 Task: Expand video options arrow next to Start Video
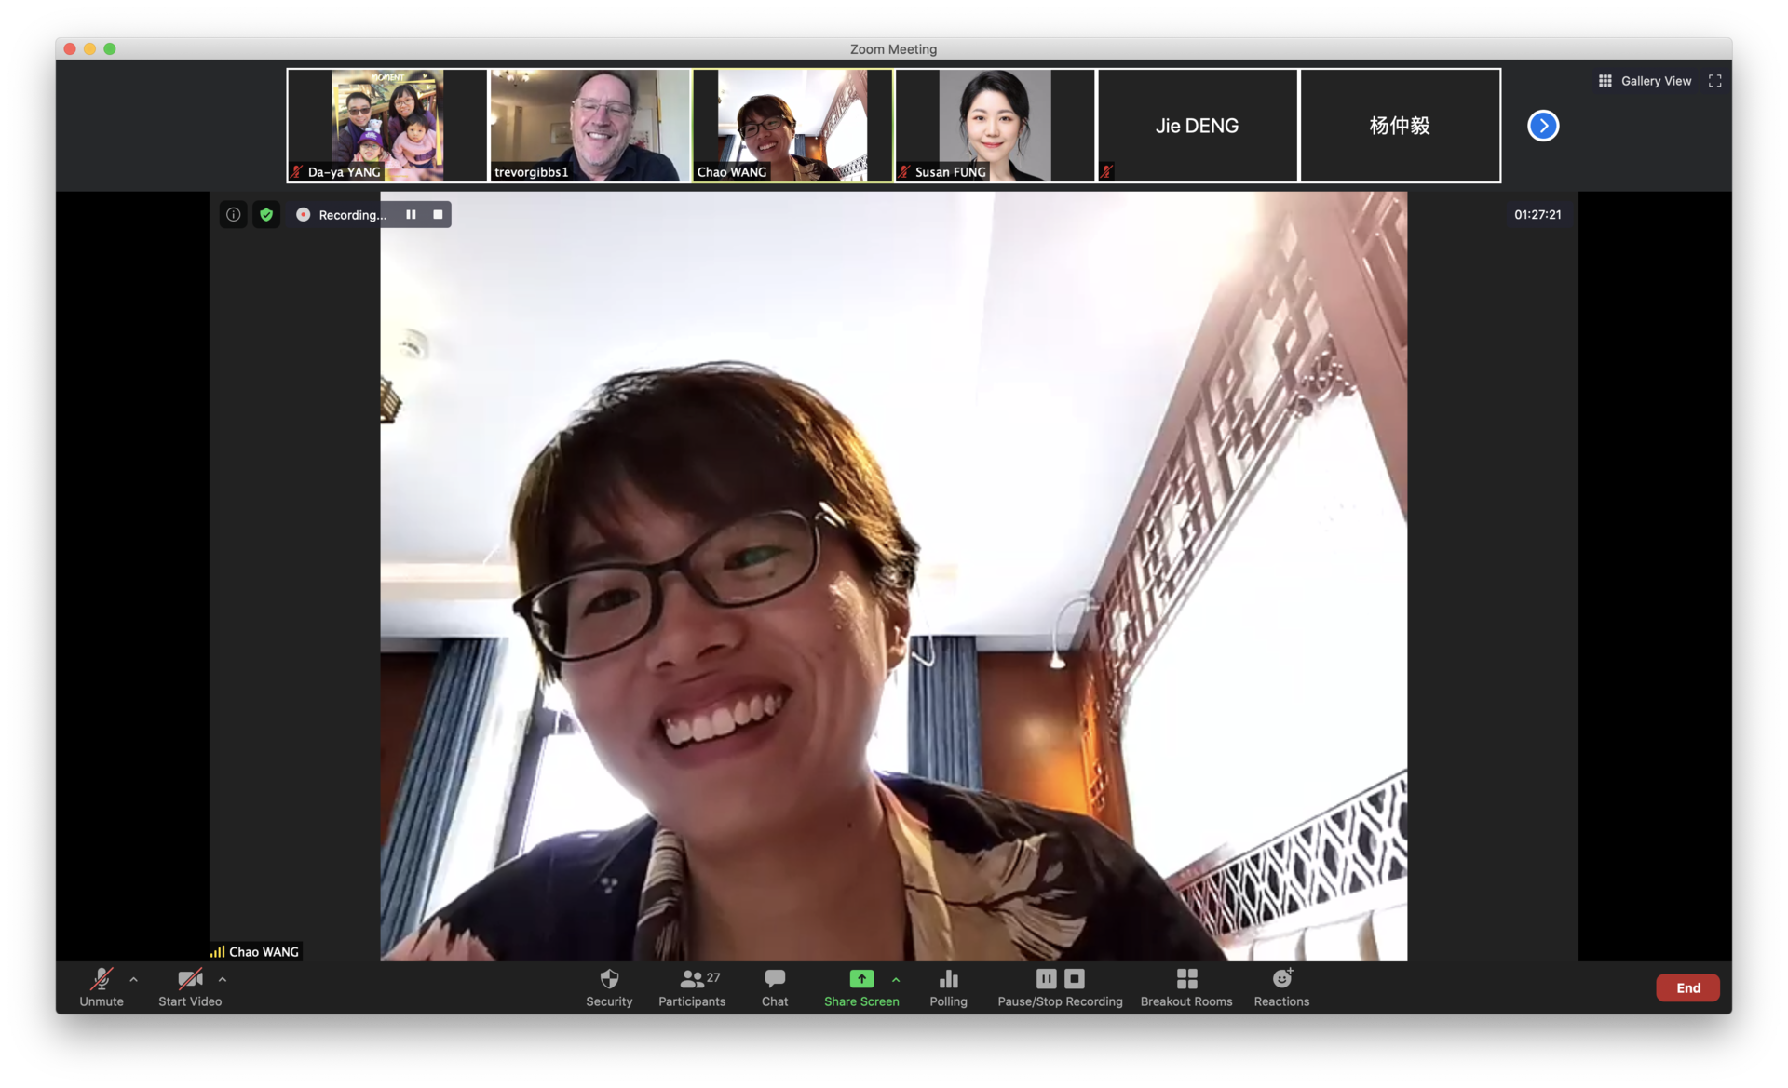tap(223, 979)
